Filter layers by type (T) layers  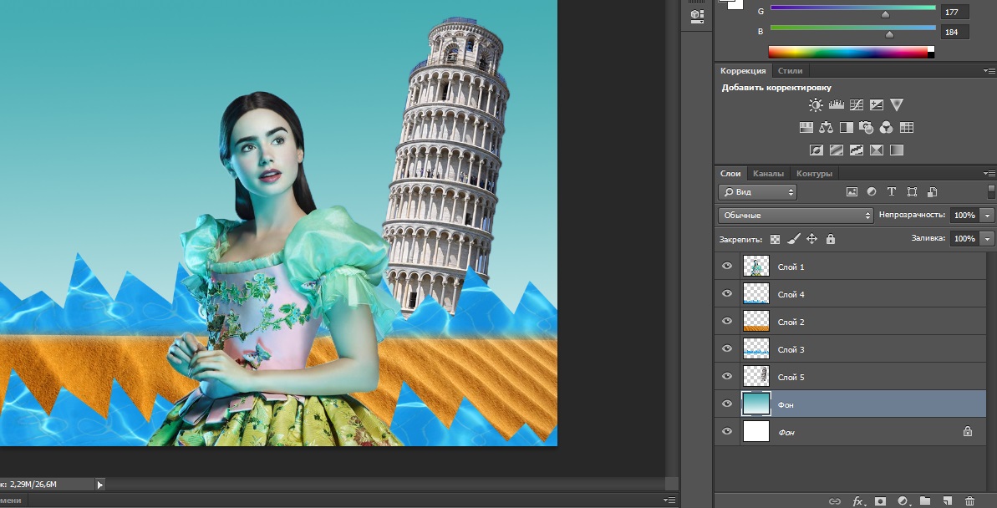[x=892, y=191]
